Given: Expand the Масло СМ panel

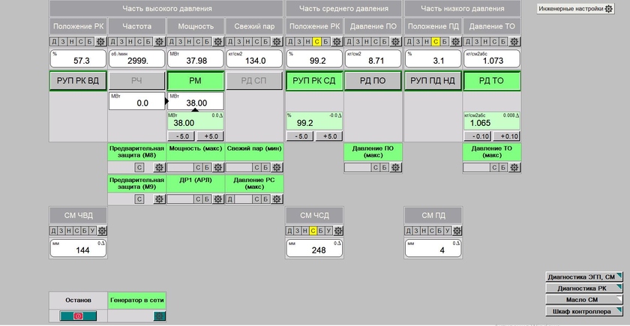Looking at the screenshot, I should coord(584,299).
